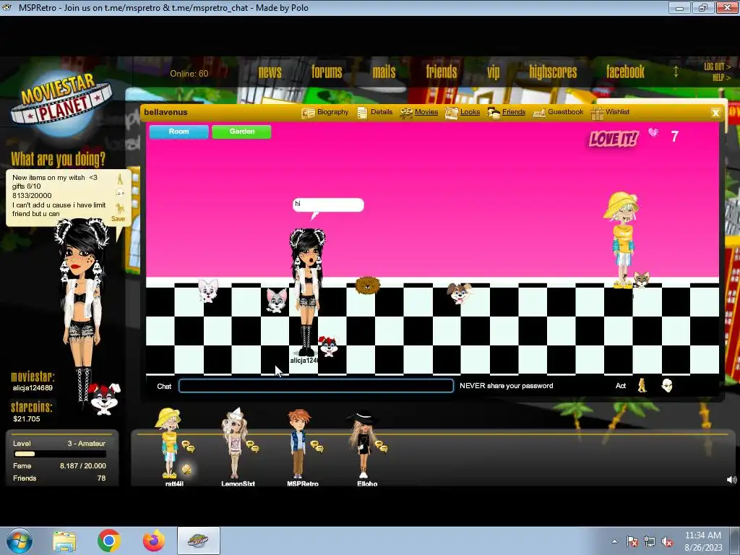
Task: Launch Firefox from taskbar
Action: [154, 541]
